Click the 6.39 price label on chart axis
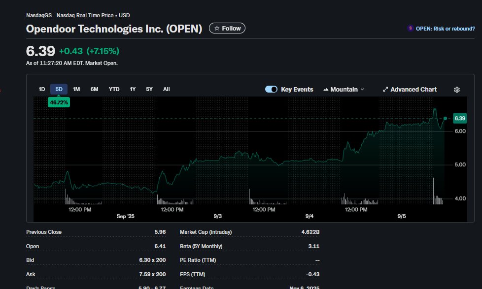 click(x=460, y=118)
